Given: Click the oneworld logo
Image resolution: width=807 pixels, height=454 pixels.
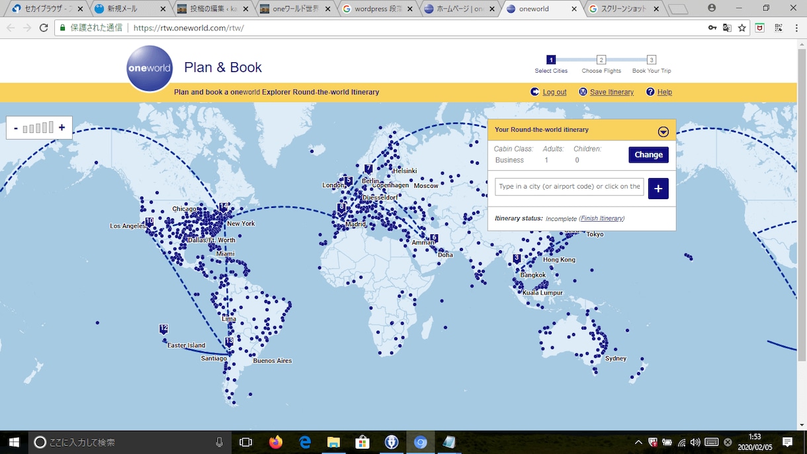Looking at the screenshot, I should [x=149, y=68].
